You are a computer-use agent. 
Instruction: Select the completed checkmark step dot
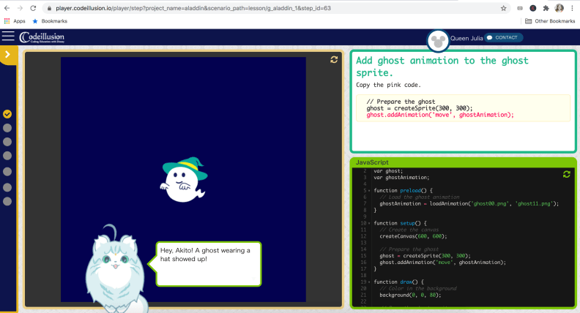[x=7, y=114]
